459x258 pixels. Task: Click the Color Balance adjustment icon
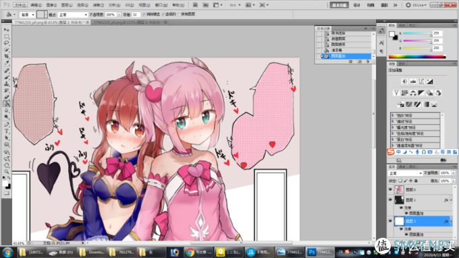pyautogui.click(x=413, y=93)
